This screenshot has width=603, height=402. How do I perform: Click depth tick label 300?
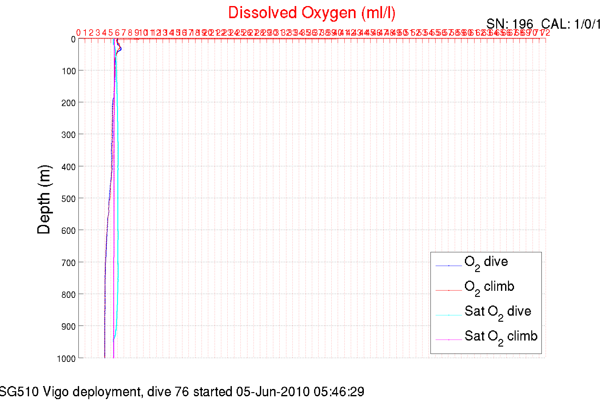tap(69, 135)
